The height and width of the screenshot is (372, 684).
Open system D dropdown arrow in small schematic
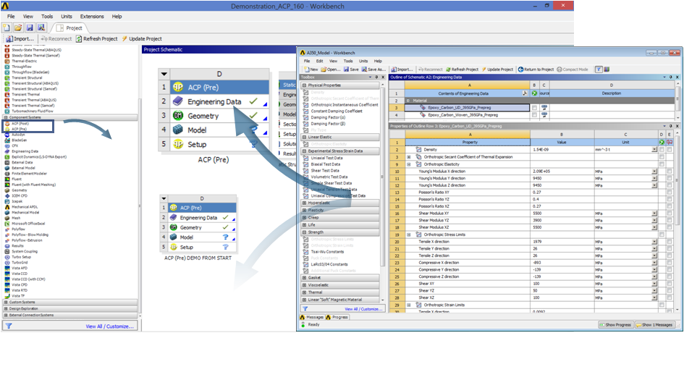coord(164,198)
